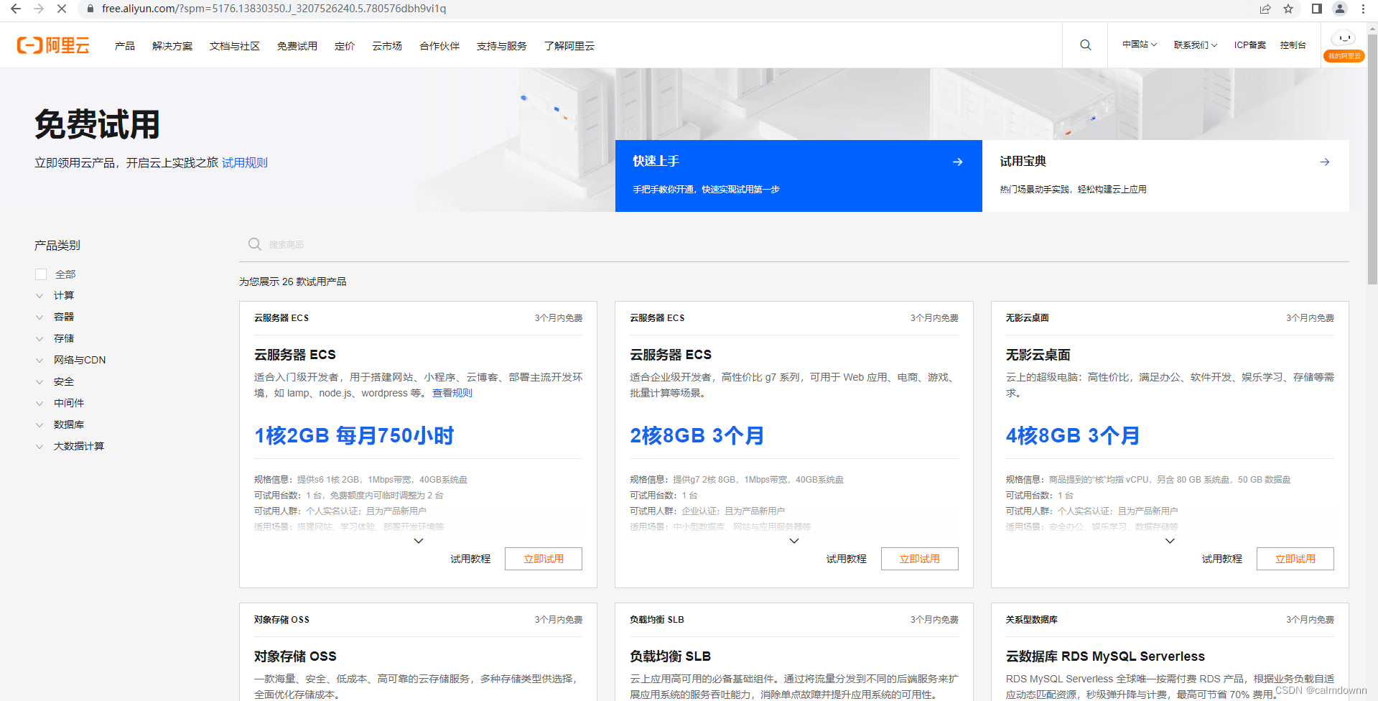Viewport: 1378px width, 701px height.
Task: Check the 全部 category checkbox
Action: tap(41, 274)
